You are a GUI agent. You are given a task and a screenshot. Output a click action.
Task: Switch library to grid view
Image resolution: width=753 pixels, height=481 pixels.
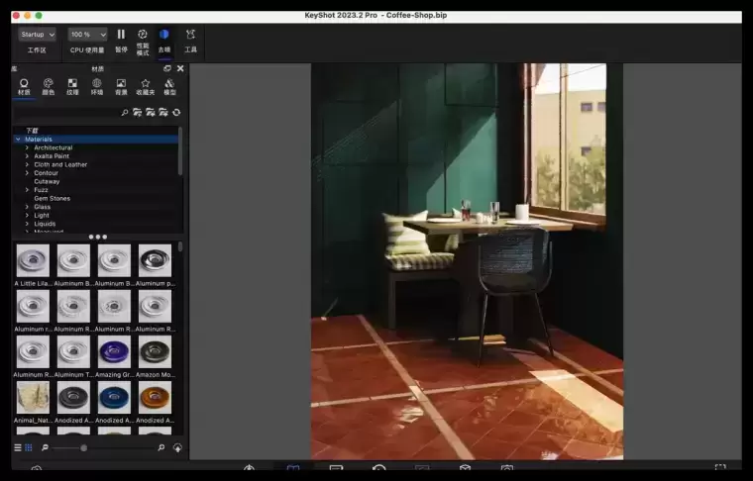tap(29, 447)
